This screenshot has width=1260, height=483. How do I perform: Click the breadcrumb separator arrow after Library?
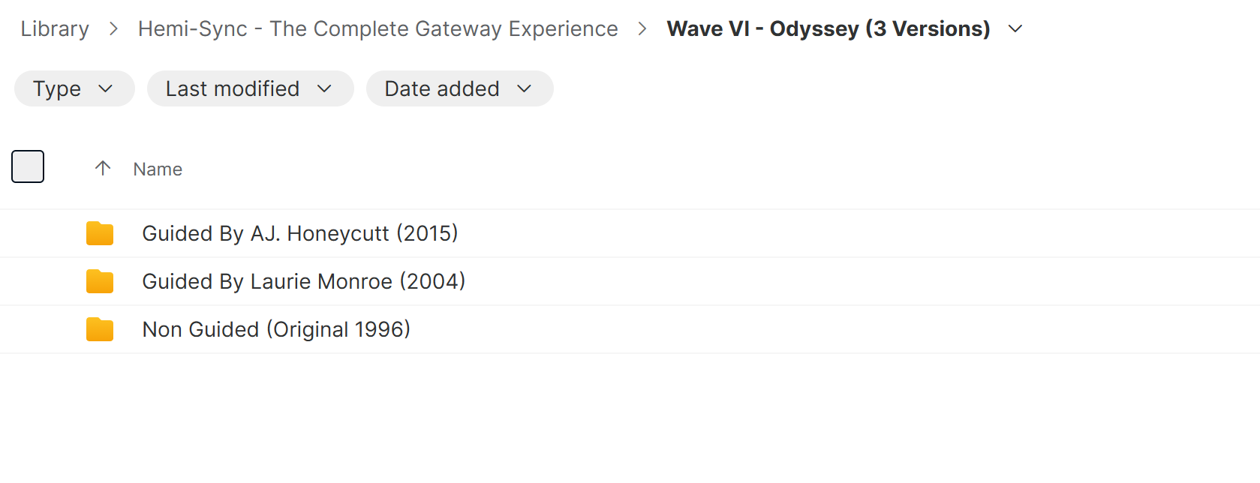[x=113, y=28]
